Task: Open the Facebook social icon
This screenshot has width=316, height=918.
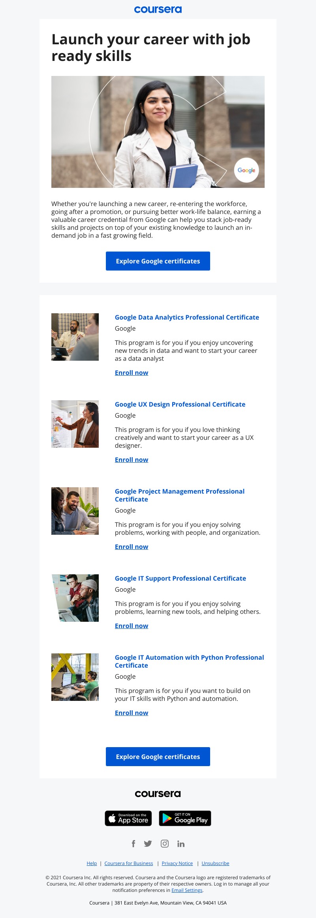Action: coord(134,844)
